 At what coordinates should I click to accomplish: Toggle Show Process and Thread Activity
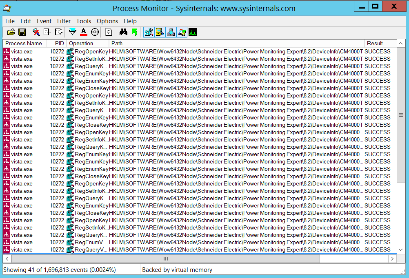point(182,32)
